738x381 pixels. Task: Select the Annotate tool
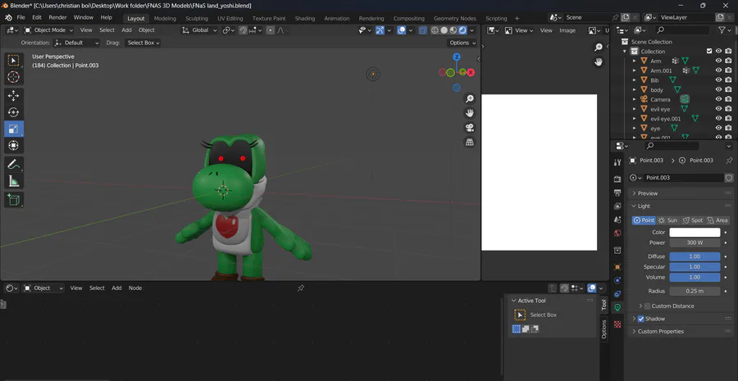pos(14,164)
